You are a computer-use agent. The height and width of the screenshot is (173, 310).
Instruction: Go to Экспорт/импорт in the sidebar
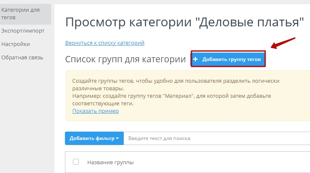[x=23, y=31]
